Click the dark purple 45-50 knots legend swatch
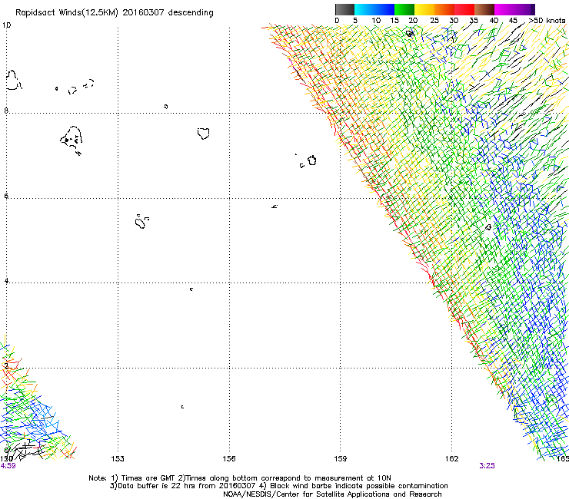This screenshot has width=569, height=499. [524, 9]
